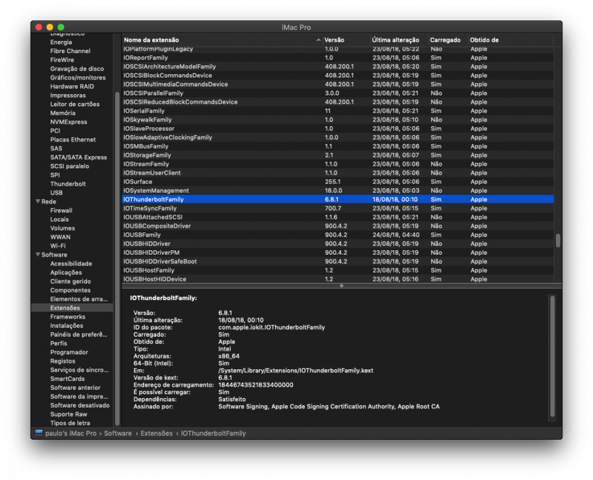Select IOSCSIArchitectureModelFamily row
The width and height of the screenshot is (593, 480).
click(338, 67)
